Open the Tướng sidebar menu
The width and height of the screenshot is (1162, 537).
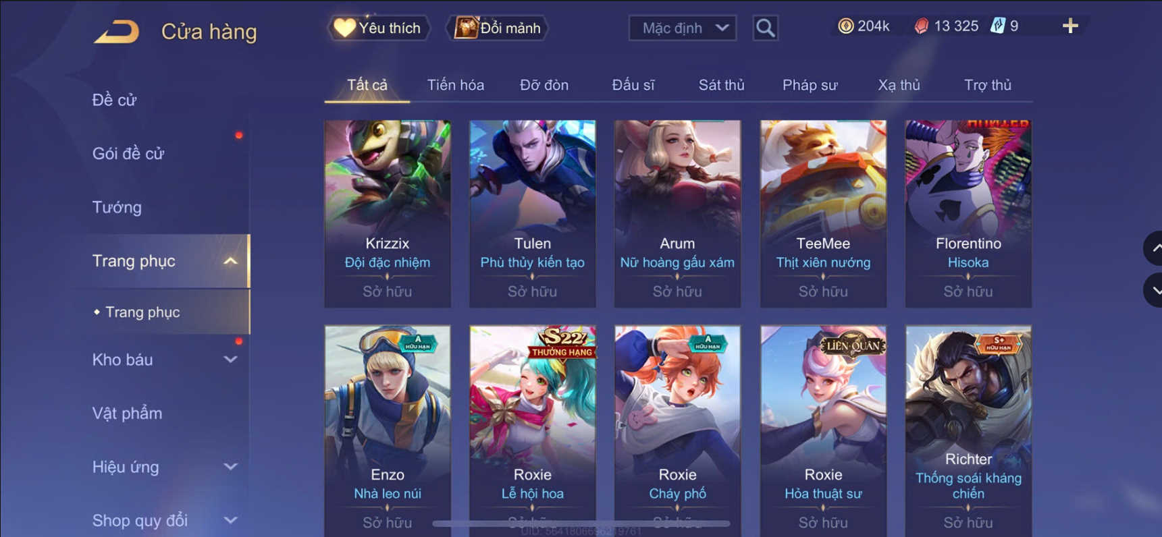pyautogui.click(x=117, y=207)
